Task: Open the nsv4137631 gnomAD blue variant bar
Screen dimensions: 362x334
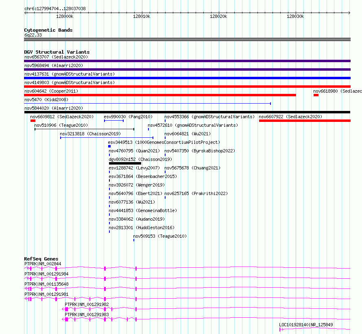Action: pos(187,78)
